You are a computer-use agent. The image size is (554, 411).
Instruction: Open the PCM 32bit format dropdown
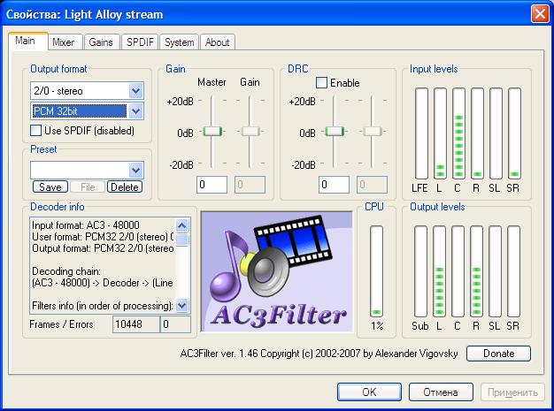pos(136,111)
